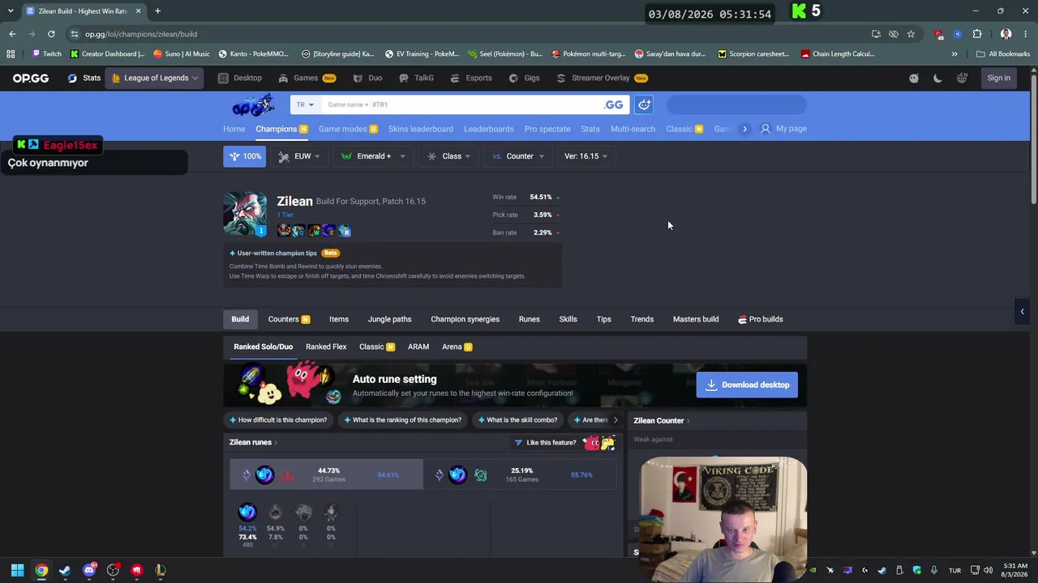Open the Skins leaderboard nav link
Viewport: 1038px width, 583px height.
(420, 129)
